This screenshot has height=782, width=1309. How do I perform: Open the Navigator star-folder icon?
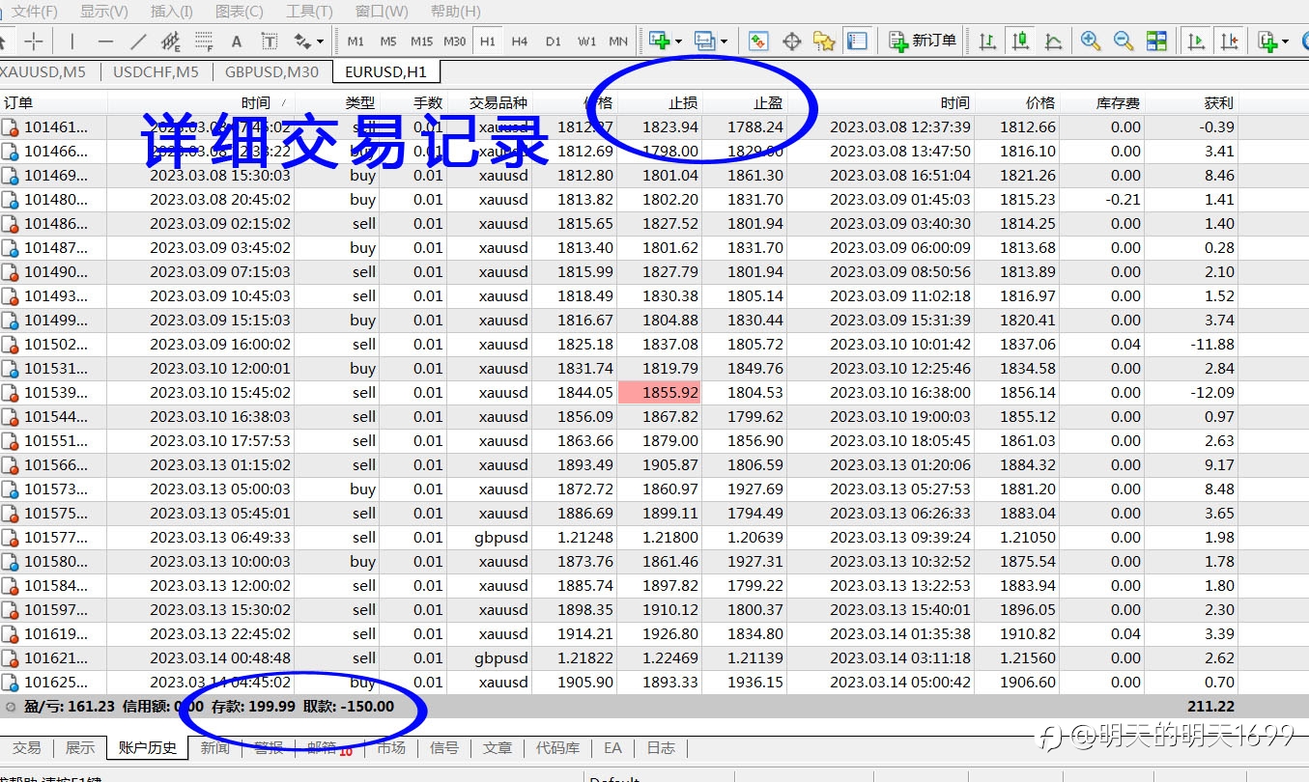pyautogui.click(x=824, y=41)
